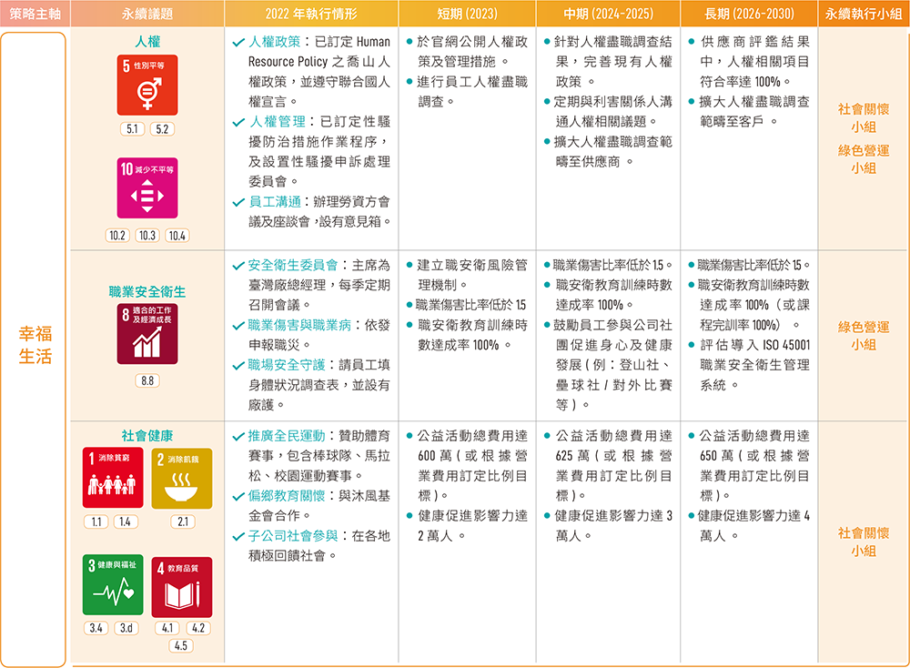Click the orange-bordered 幸福生活 strategy block
Screen dimensions: 910x668
point(34,349)
